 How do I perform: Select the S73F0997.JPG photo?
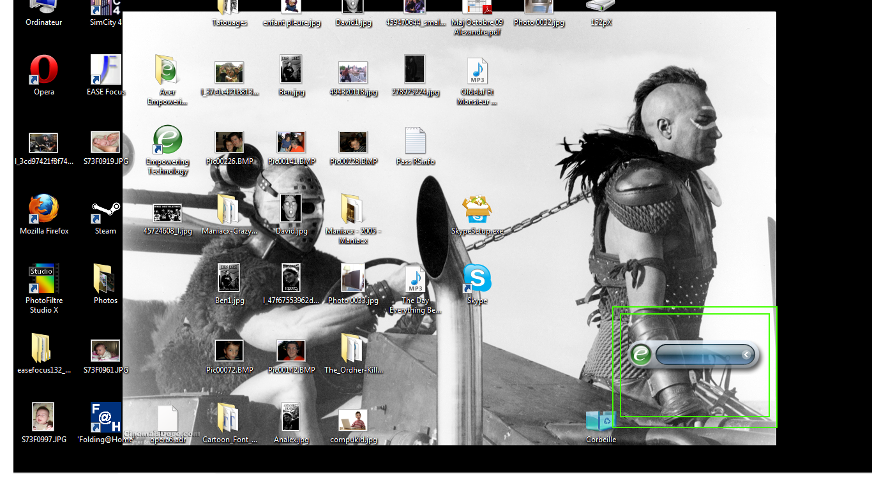43,417
